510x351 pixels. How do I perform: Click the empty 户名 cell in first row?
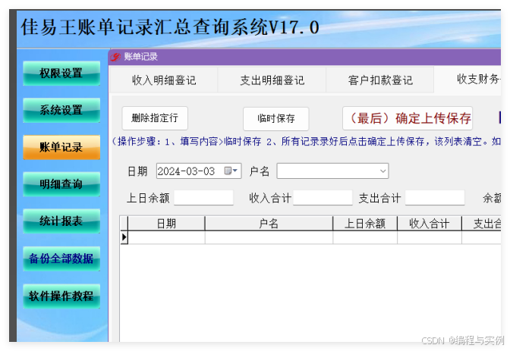(x=269, y=237)
